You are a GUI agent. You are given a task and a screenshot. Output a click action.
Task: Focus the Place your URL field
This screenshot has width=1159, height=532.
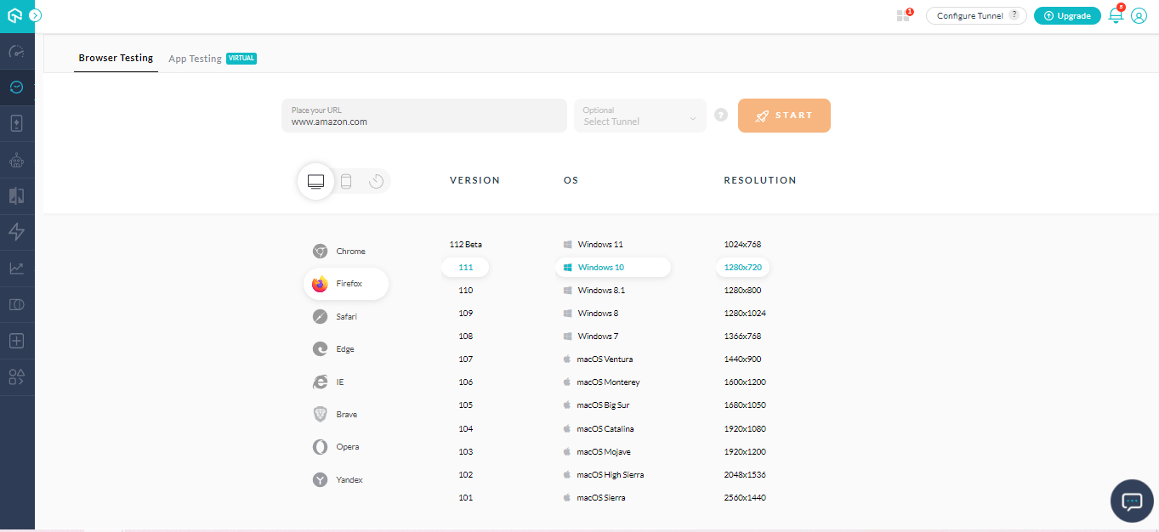(424, 116)
